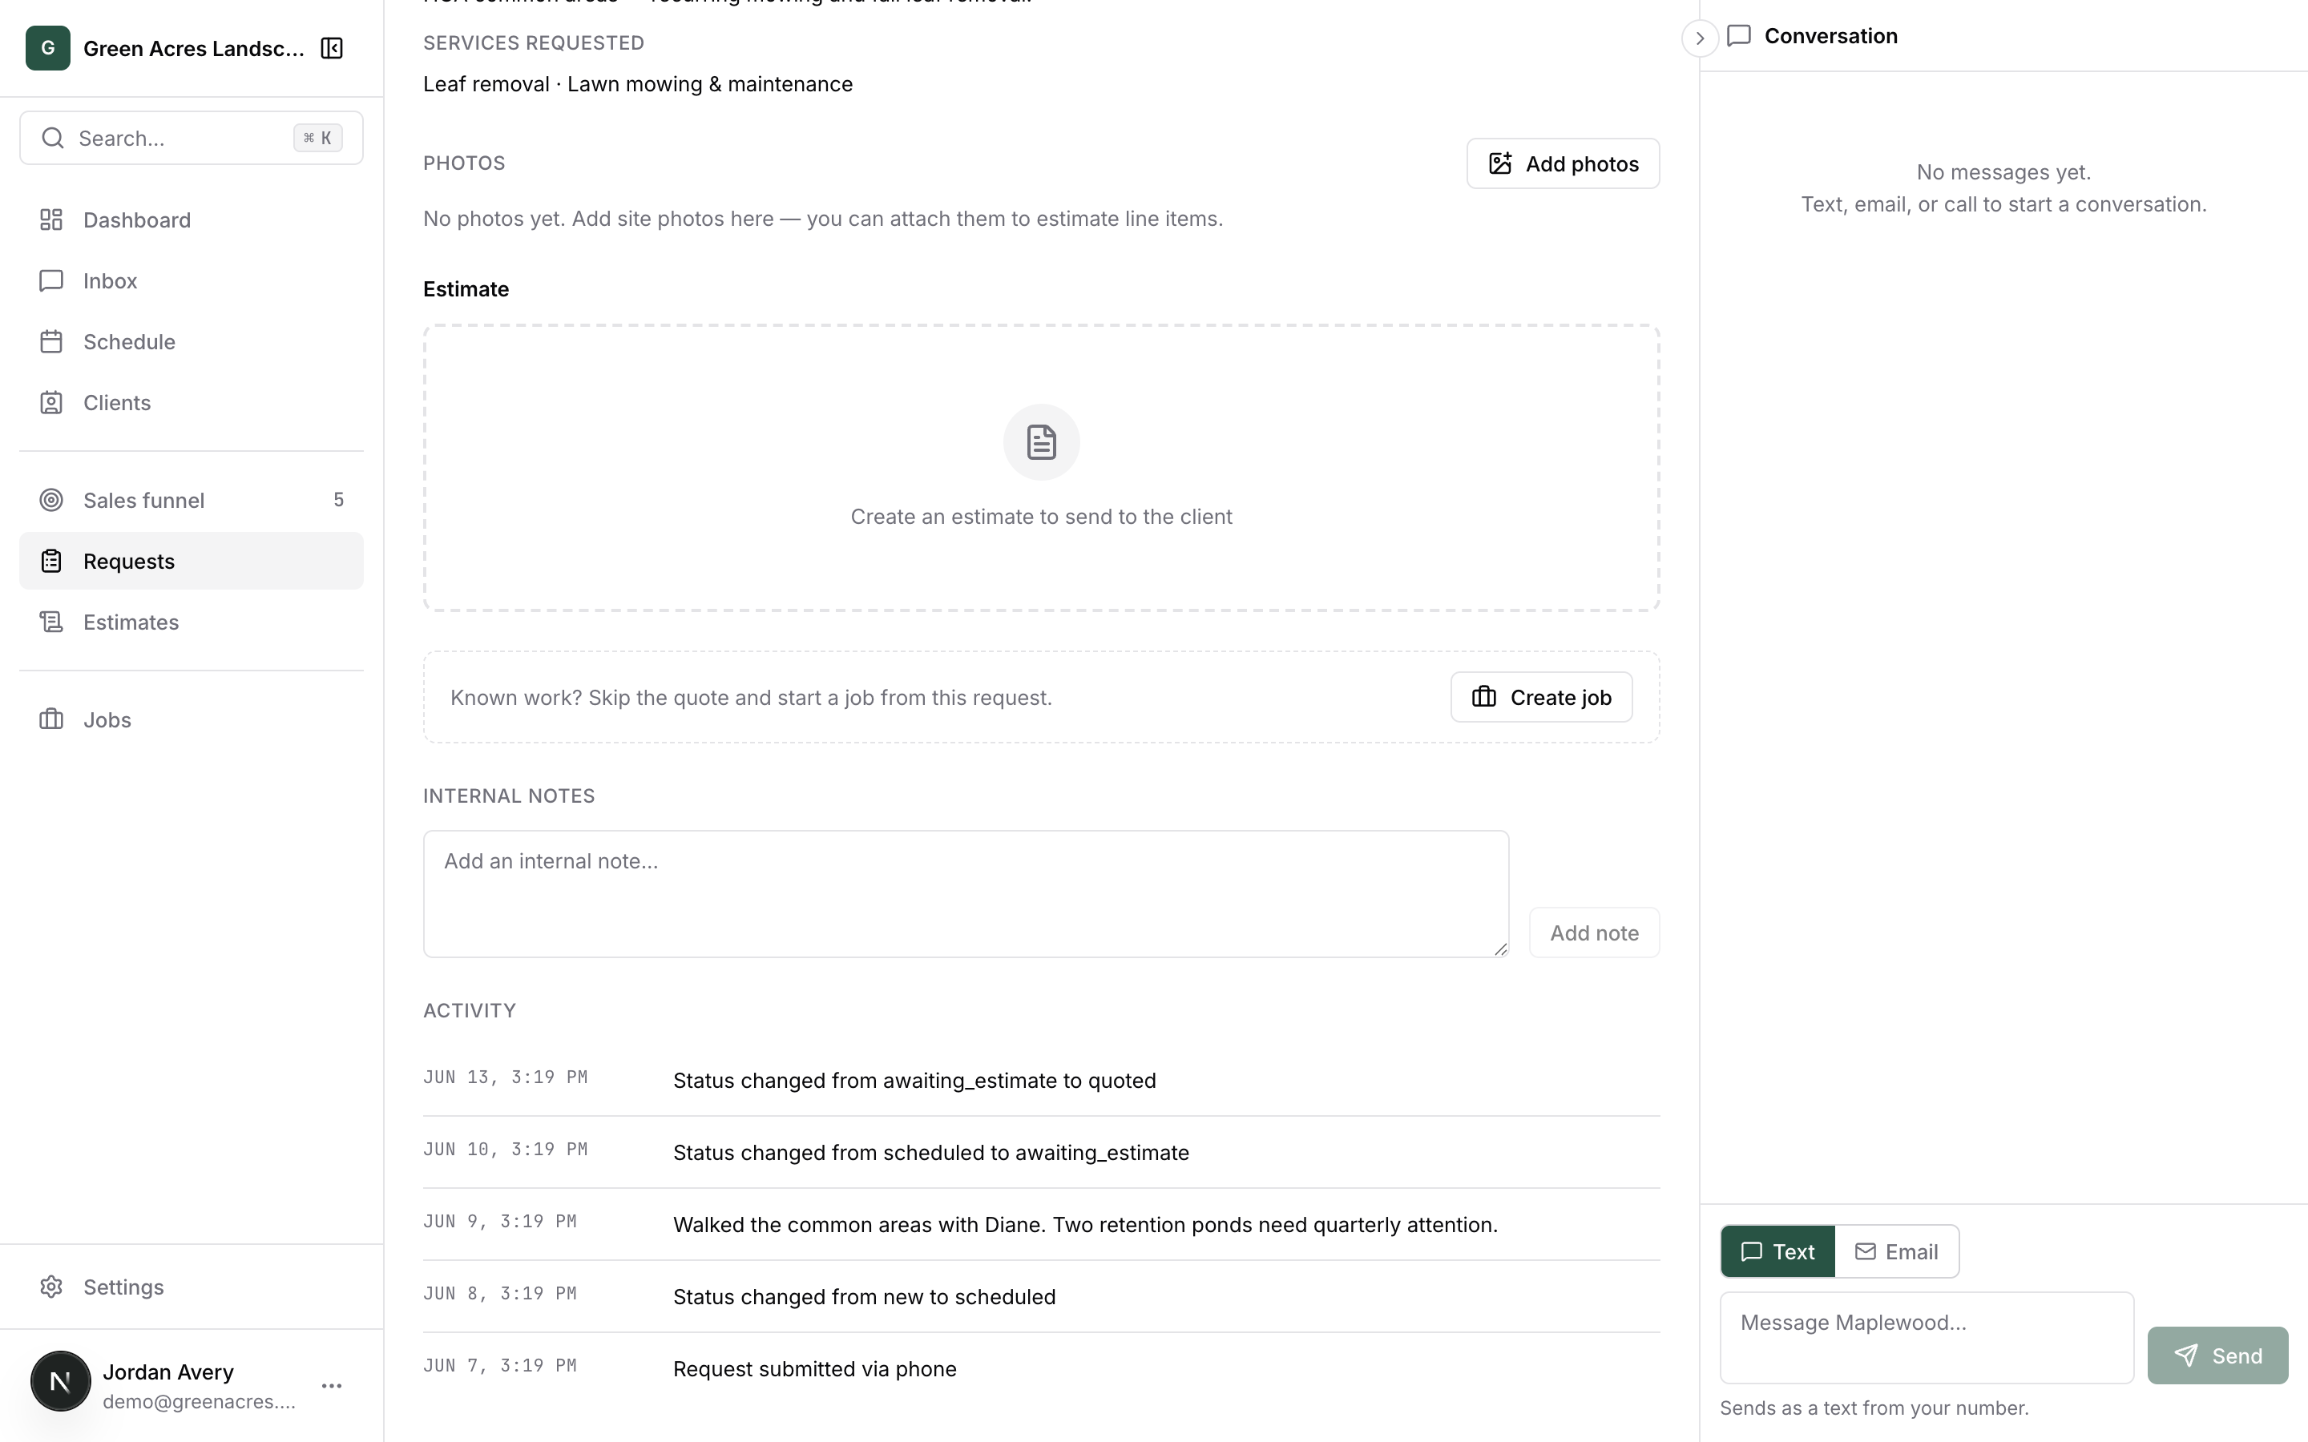Go to Inbox in the sidebar
Viewport: 2308px width, 1442px height.
(x=191, y=280)
